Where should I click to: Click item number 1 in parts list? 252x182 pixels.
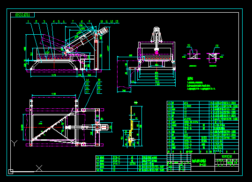[x=169, y=147]
